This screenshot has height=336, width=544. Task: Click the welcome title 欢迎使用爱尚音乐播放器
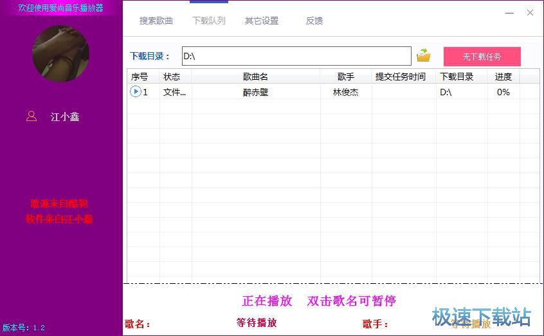pos(60,8)
